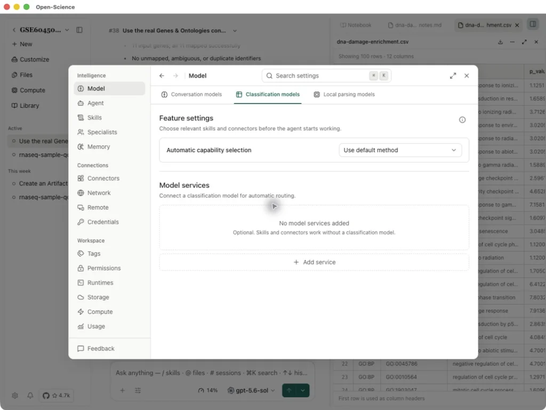Screen dimensions: 546x410
Task: Open notifications bell icon
Action: click(x=30, y=396)
